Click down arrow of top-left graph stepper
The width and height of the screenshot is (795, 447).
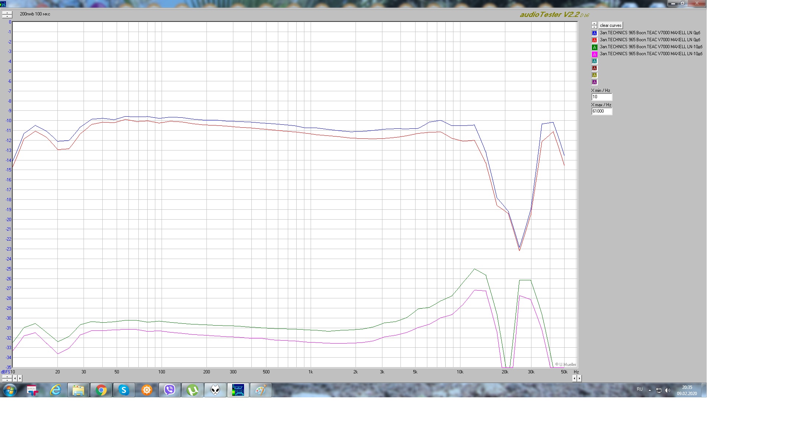pyautogui.click(x=7, y=16)
